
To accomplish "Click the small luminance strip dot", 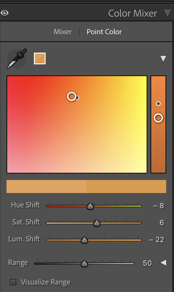I will click(x=158, y=104).
